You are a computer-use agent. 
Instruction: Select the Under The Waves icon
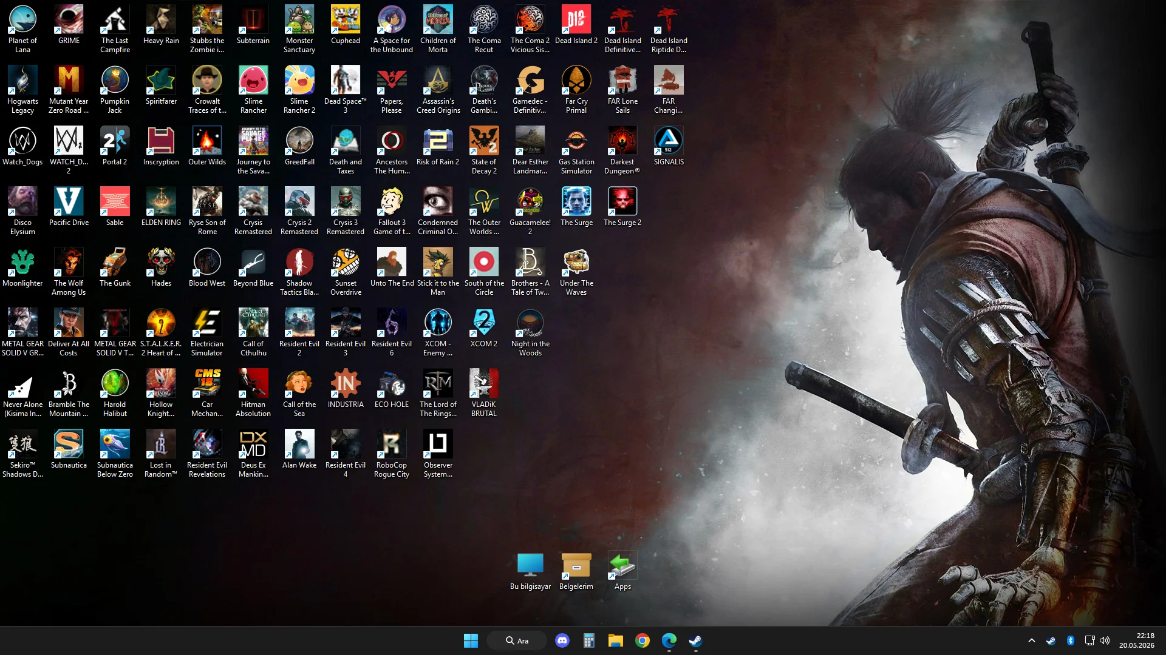576,272
